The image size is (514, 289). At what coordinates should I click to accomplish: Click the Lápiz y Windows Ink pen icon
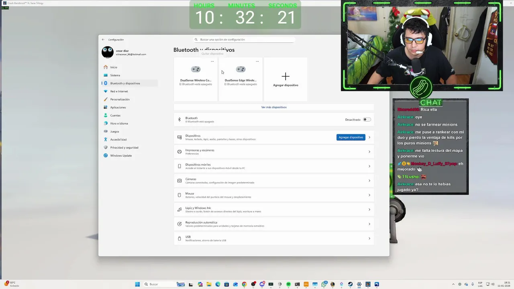179,210
